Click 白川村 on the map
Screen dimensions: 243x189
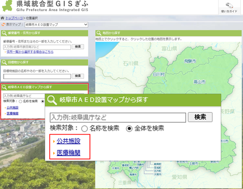tap(159, 74)
